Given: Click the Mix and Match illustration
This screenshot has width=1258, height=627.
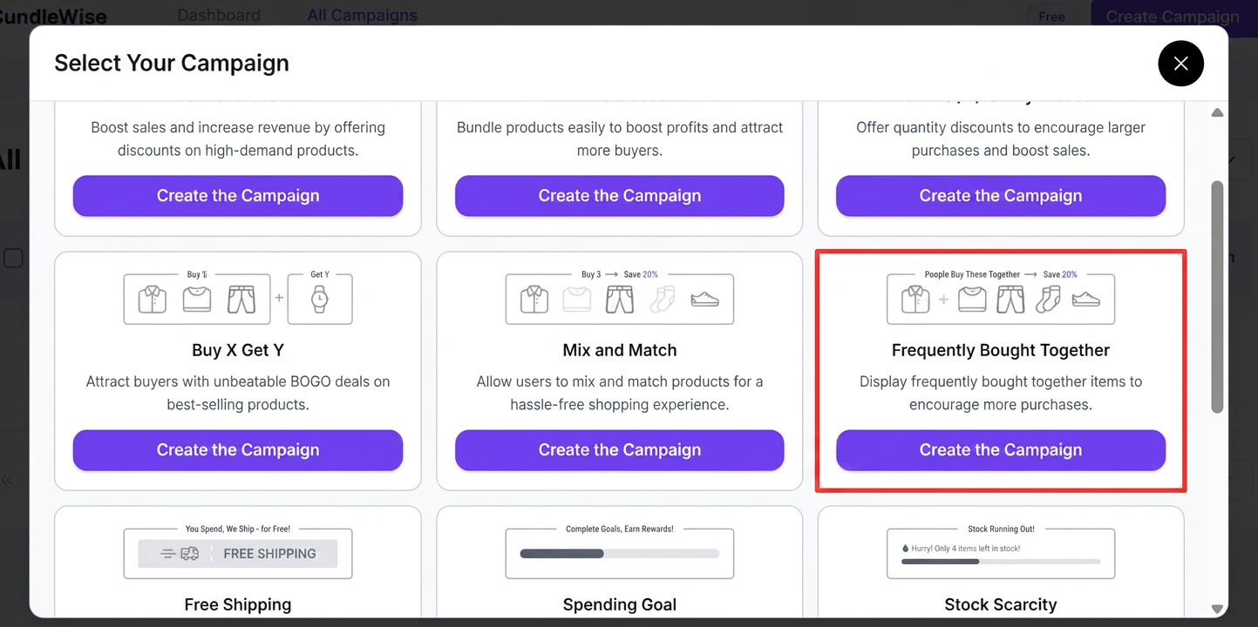Looking at the screenshot, I should [619, 298].
